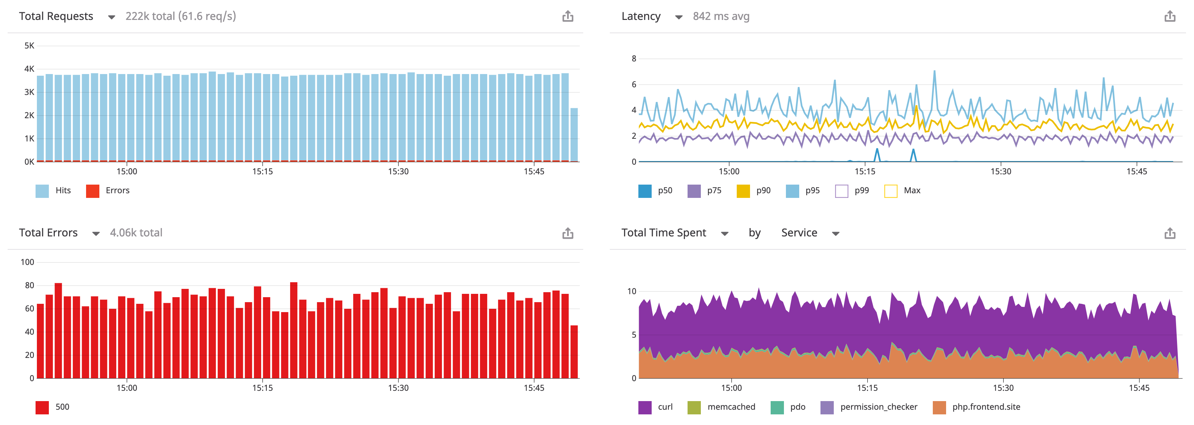This screenshot has width=1194, height=425.
Task: Open the Total Requests metric dropdown
Action: click(112, 18)
